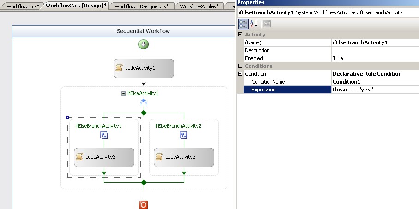The image size is (419, 209).
Task: Select the ConditionName property label
Action: [x=268, y=82]
